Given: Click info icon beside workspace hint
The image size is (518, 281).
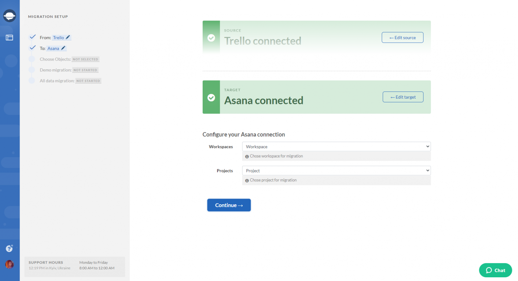Looking at the screenshot, I should coord(247,156).
